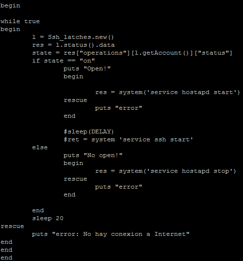This screenshot has width=243, height=261.
Task: Click 'service hostapd start' system call
Action: click(168, 92)
